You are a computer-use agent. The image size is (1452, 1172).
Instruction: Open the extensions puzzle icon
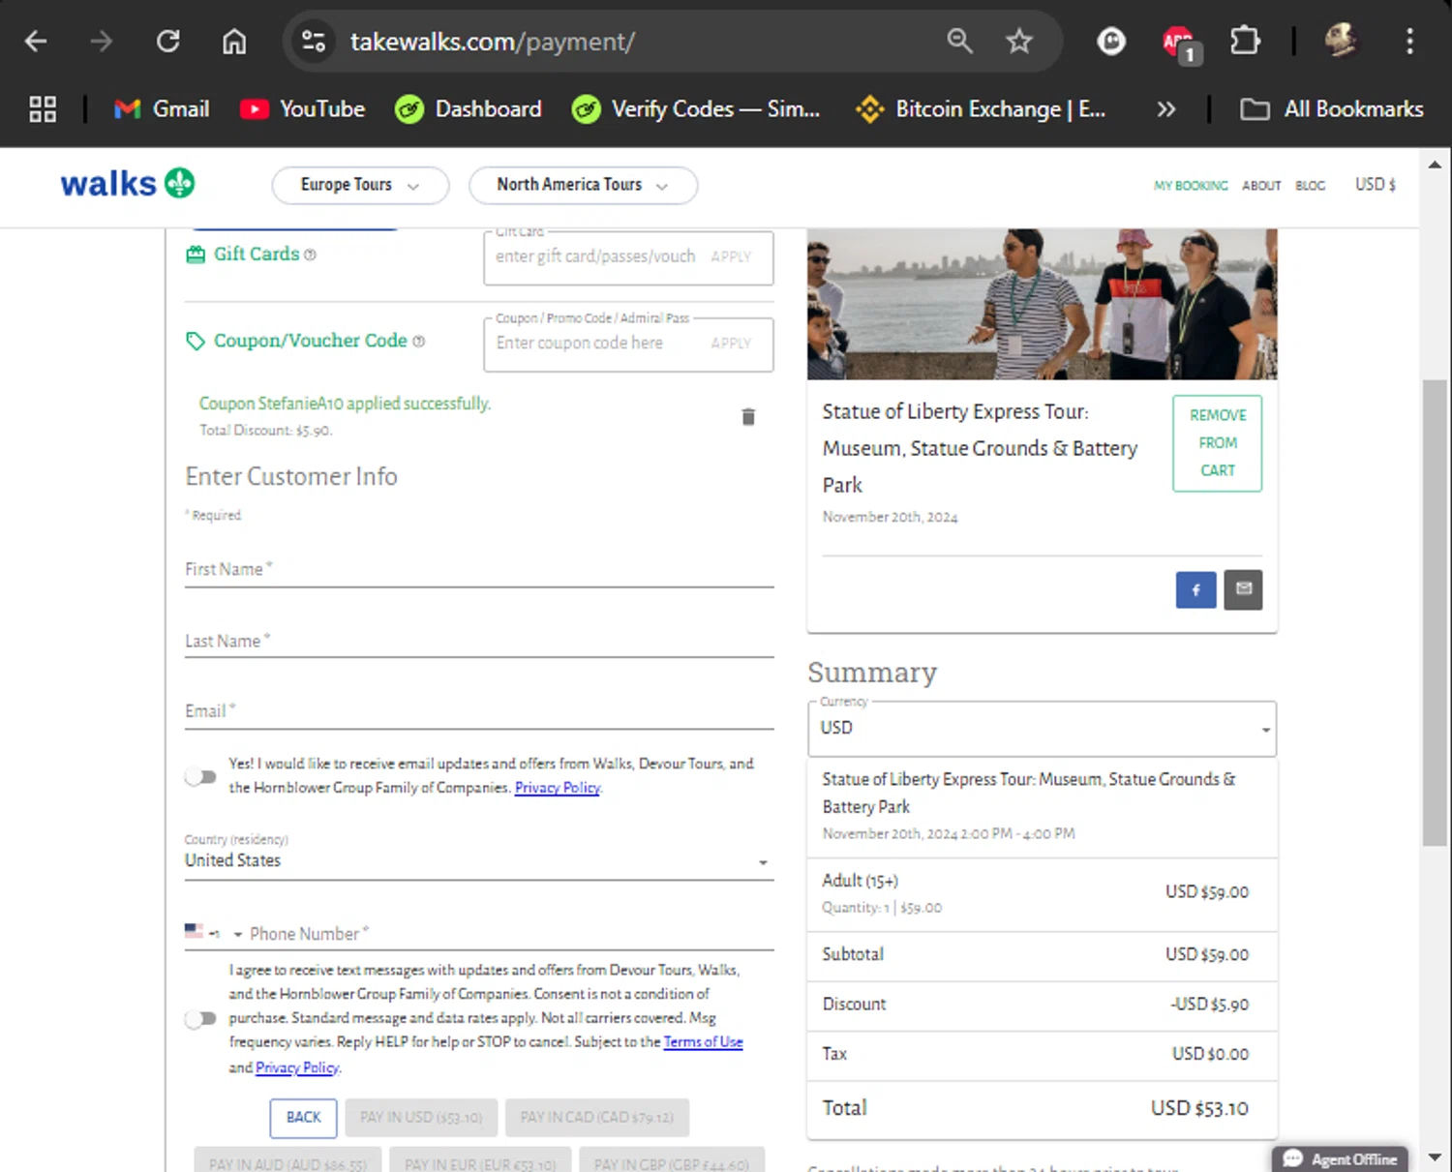tap(1245, 41)
